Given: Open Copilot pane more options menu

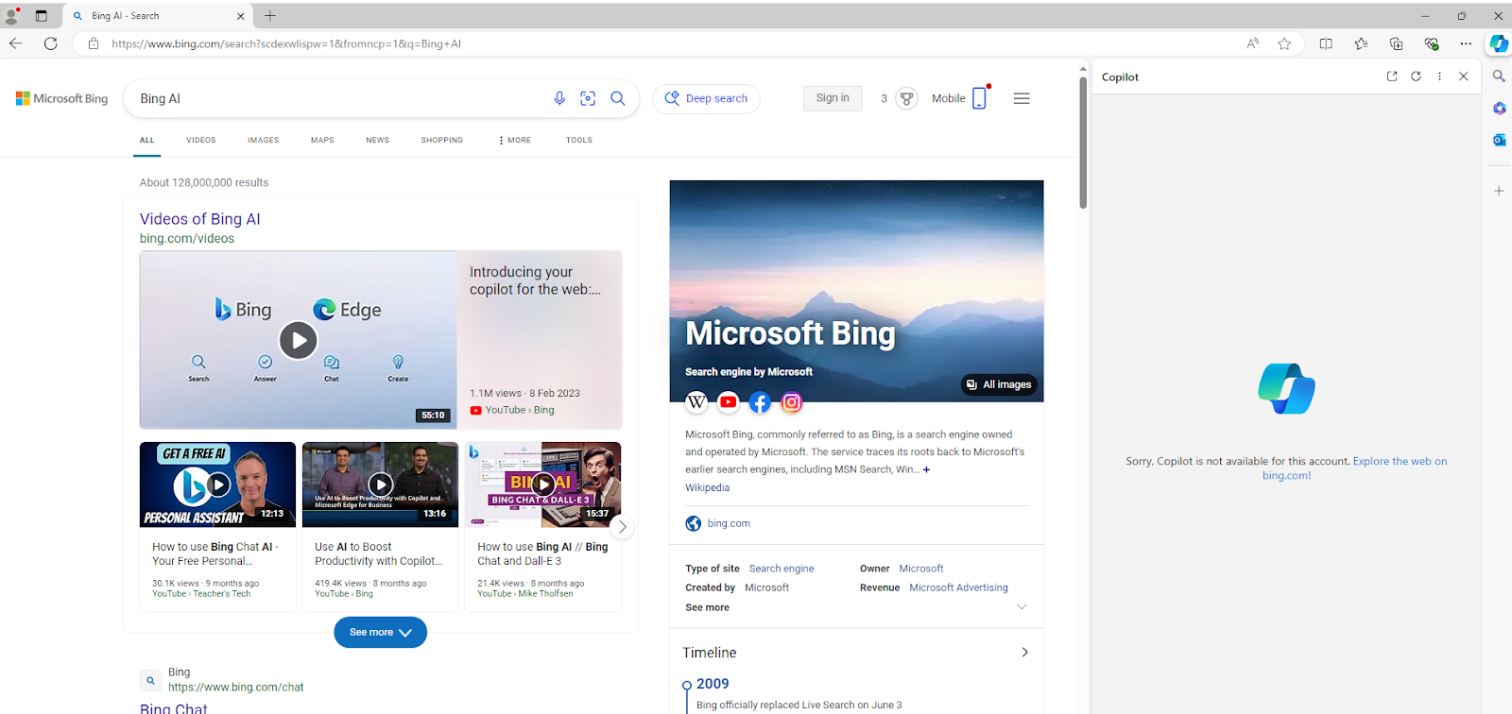Looking at the screenshot, I should pos(1439,76).
